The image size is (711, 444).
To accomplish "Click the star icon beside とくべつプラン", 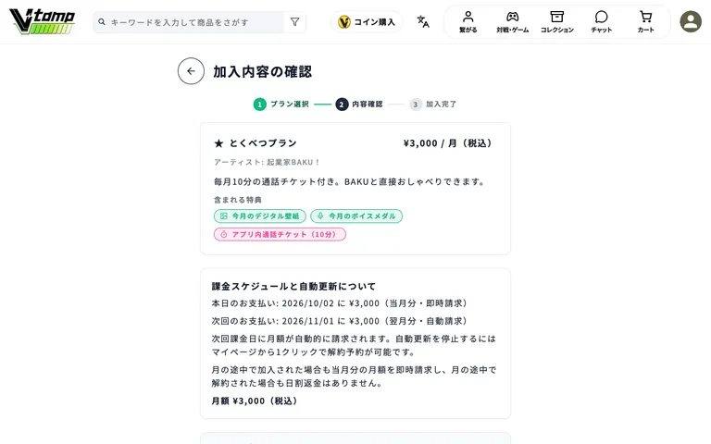I will [x=219, y=143].
